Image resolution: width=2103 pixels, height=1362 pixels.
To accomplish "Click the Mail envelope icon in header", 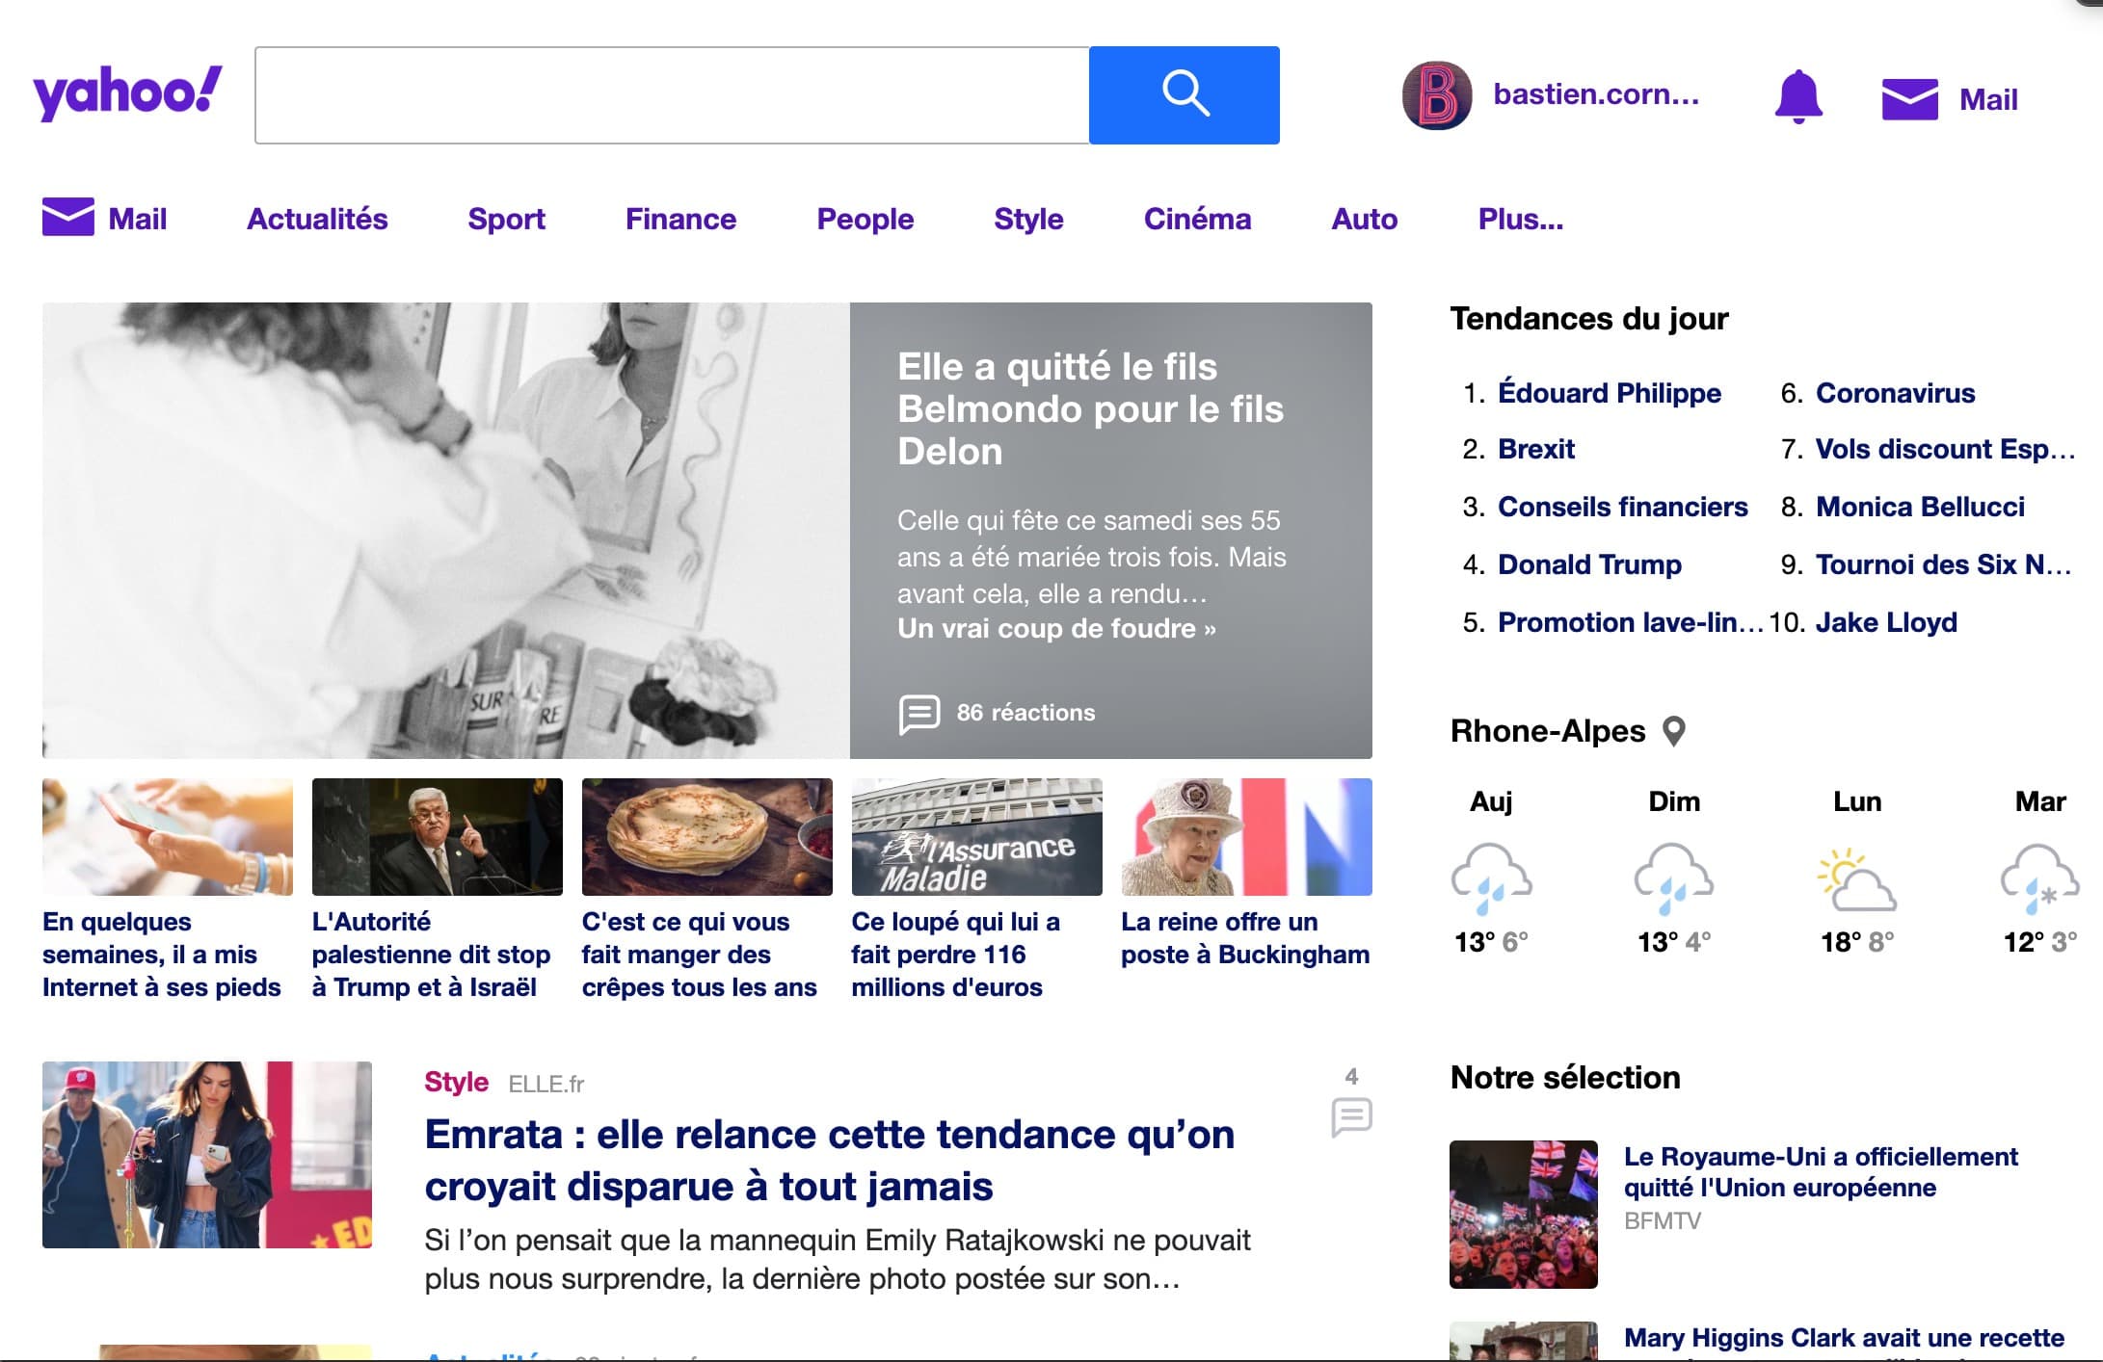I will point(1909,99).
